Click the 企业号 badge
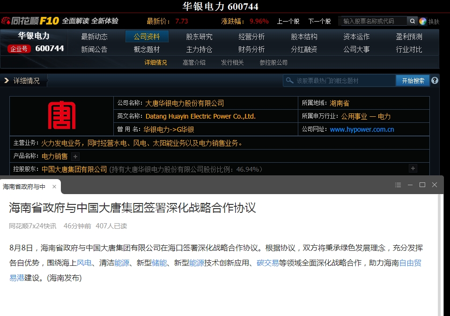Viewport: 450px width, 316px height. [x=19, y=49]
